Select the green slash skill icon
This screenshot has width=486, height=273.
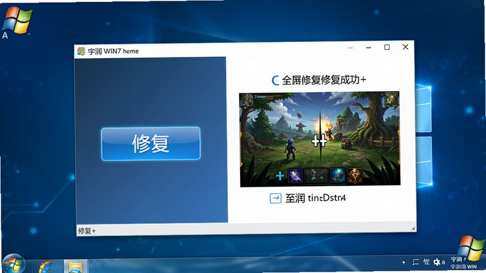coord(316,176)
